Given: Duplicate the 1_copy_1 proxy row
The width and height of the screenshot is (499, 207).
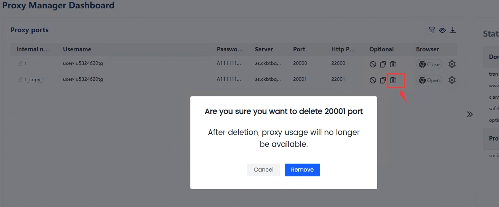Looking at the screenshot, I should pyautogui.click(x=383, y=80).
